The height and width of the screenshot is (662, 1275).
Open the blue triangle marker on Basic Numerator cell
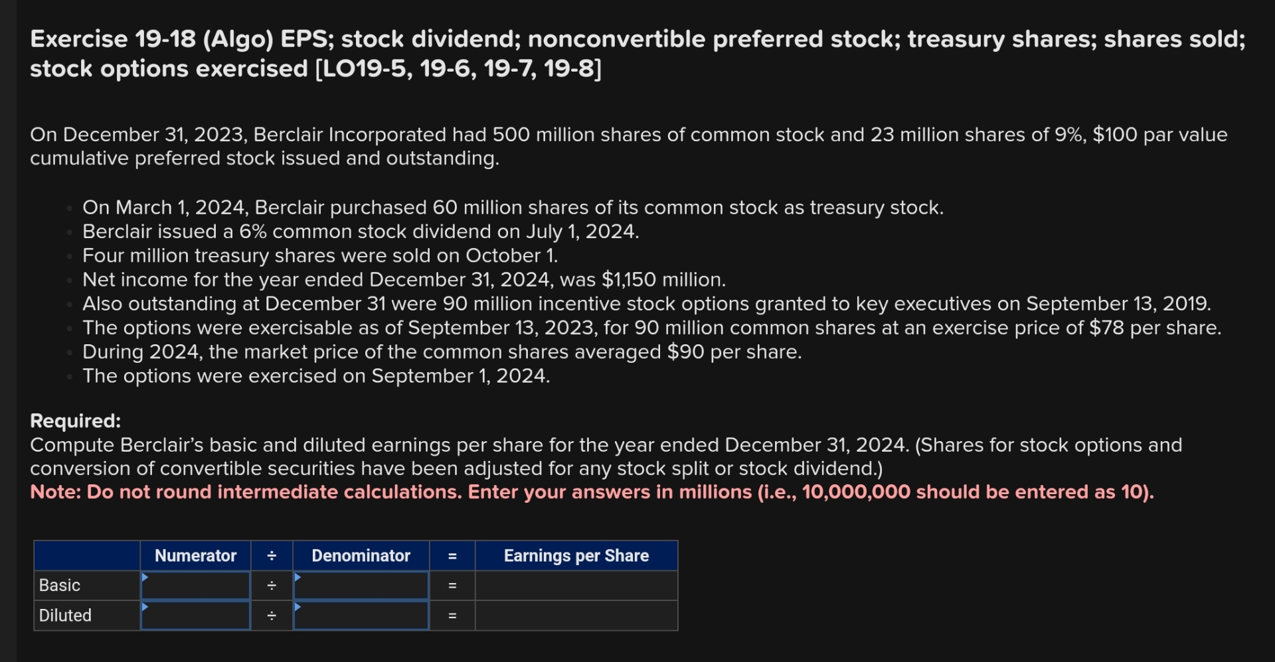(145, 576)
